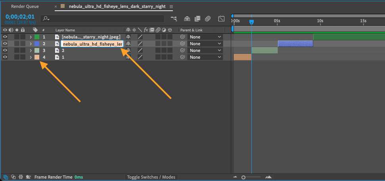Expand or collapse the In/Out/Duration panes
385x181 pixels.
[21, 177]
